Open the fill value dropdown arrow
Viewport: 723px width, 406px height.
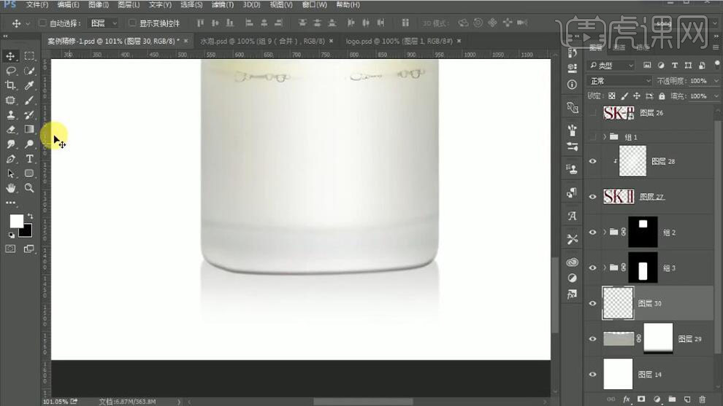pyautogui.click(x=716, y=96)
